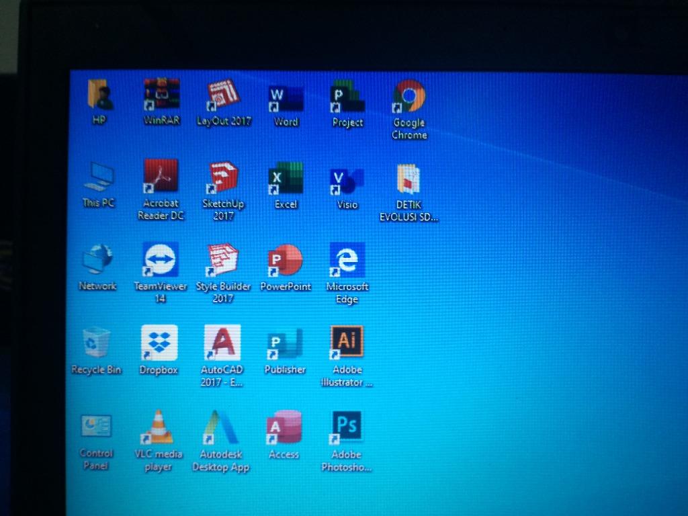Click the VLC media player cone icon
This screenshot has height=516, width=688.
tap(158, 427)
